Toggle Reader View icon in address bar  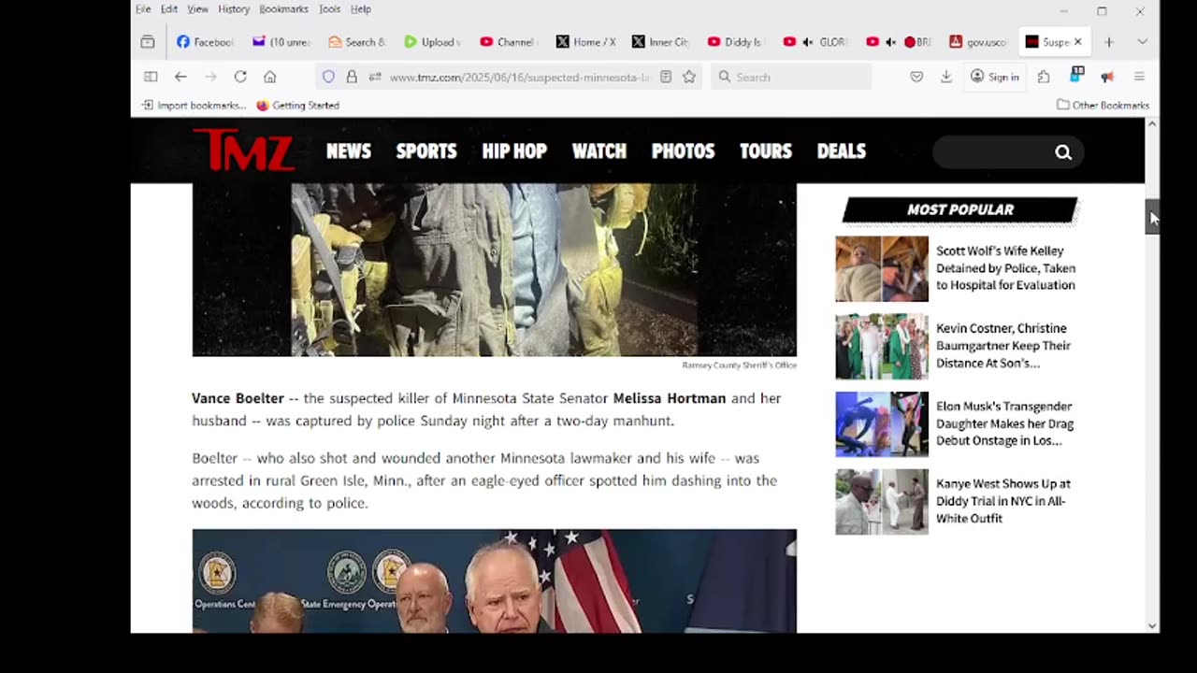pyautogui.click(x=666, y=77)
